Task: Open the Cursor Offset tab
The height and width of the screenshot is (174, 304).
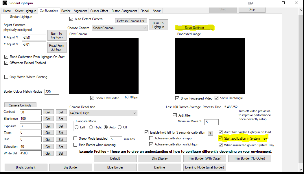Action: pyautogui.click(x=99, y=11)
